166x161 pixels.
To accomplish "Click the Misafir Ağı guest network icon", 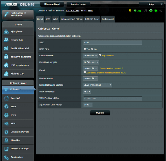I will [x=6, y=40].
